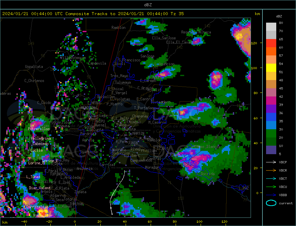296x226 pixels.
Task: Click '-40' on the bottom distance axis
Action: pos(24,222)
